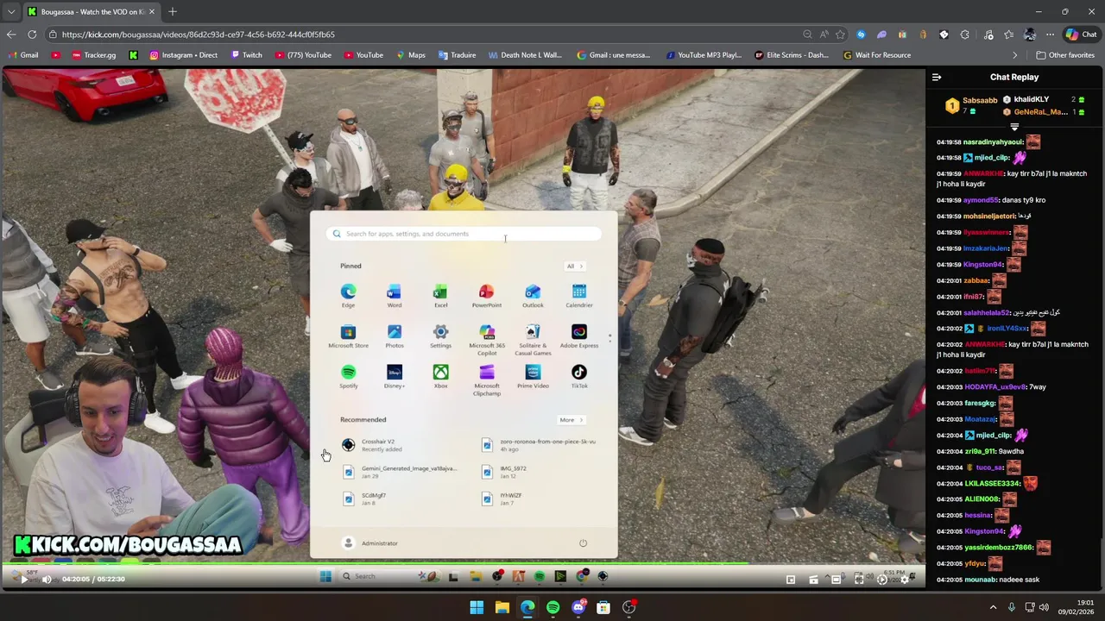
Task: Open Gmail bookmark
Action: point(23,55)
